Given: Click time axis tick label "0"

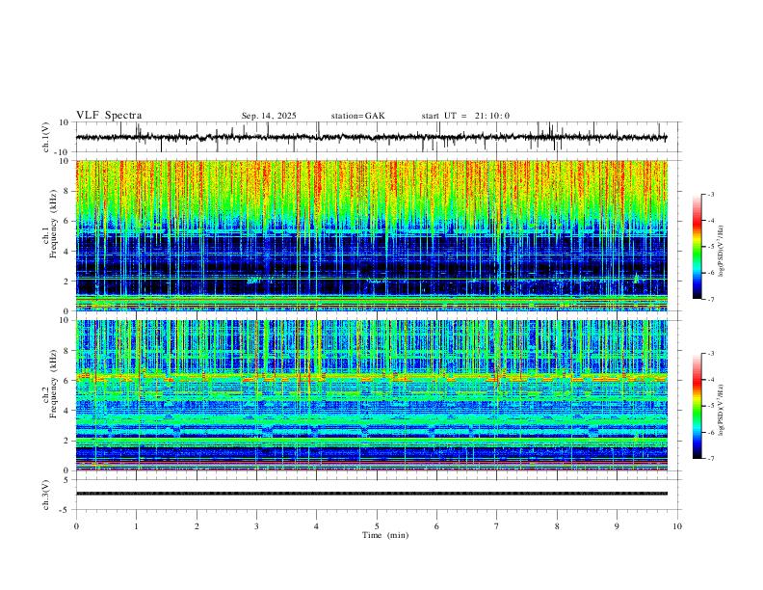Looking at the screenshot, I should (76, 526).
